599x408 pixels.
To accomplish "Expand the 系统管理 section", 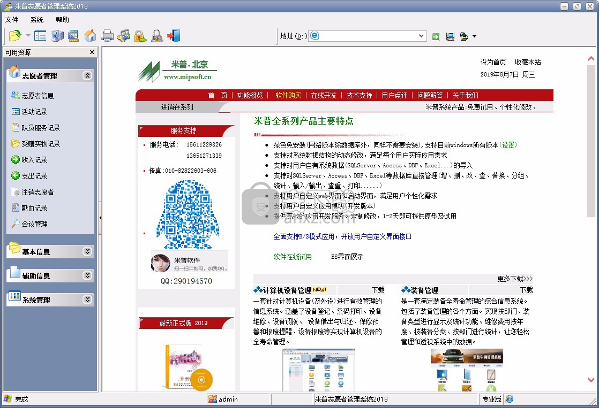I will pos(87,299).
